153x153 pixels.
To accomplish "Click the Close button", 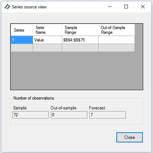I will [129, 137].
